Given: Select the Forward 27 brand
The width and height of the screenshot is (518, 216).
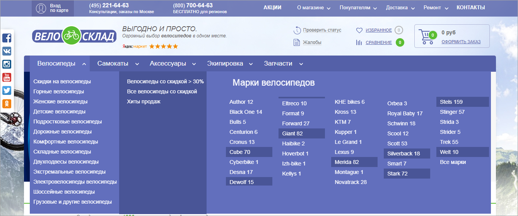Looking at the screenshot, I should coord(296,123).
